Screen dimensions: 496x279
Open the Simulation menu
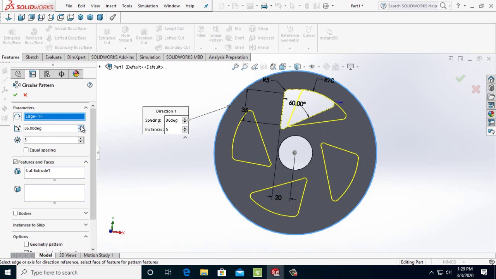(x=148, y=6)
